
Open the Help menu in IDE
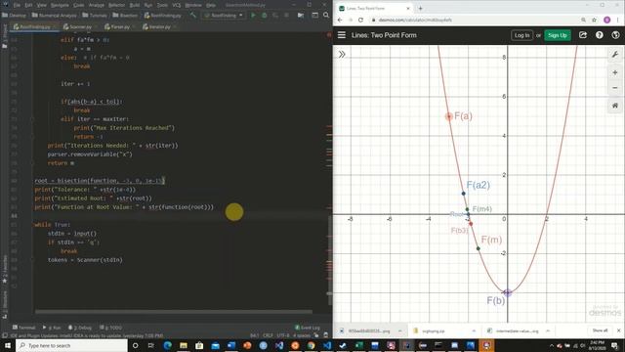pos(211,5)
